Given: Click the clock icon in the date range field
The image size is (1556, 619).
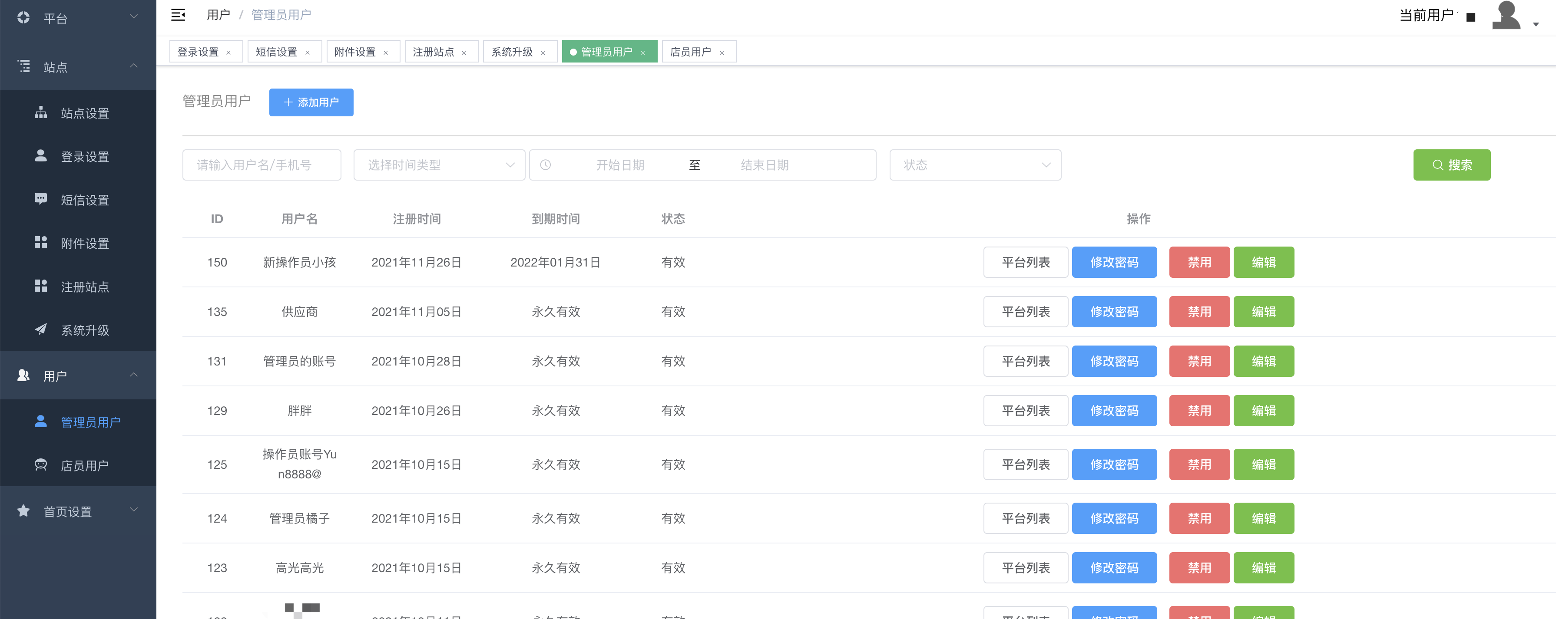Looking at the screenshot, I should (x=546, y=165).
